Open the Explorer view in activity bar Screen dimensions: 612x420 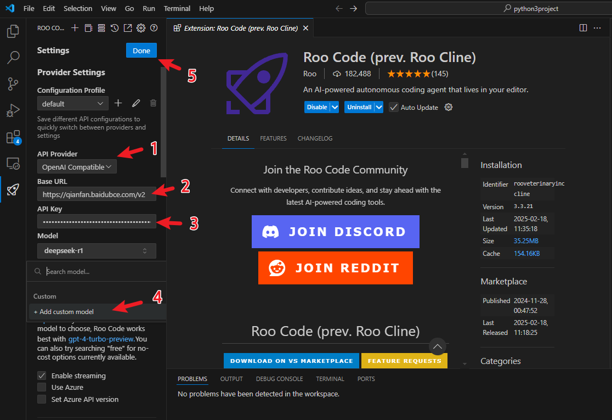pos(13,31)
